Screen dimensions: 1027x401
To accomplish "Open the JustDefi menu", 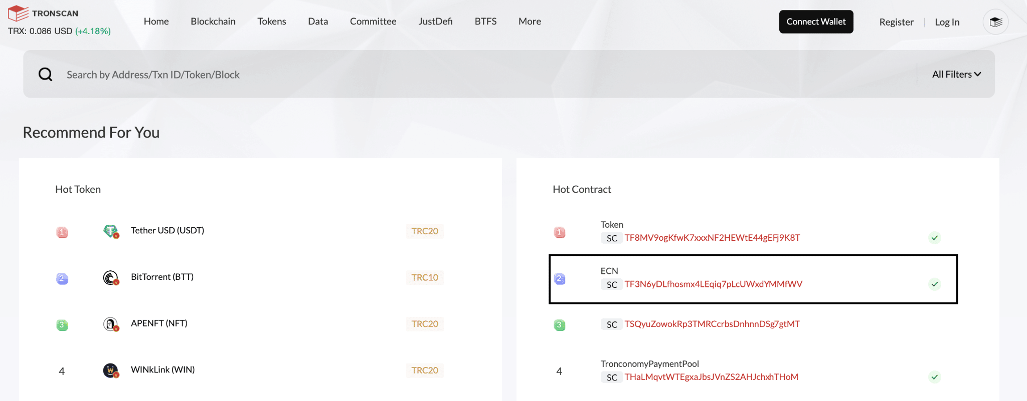I will click(x=435, y=22).
